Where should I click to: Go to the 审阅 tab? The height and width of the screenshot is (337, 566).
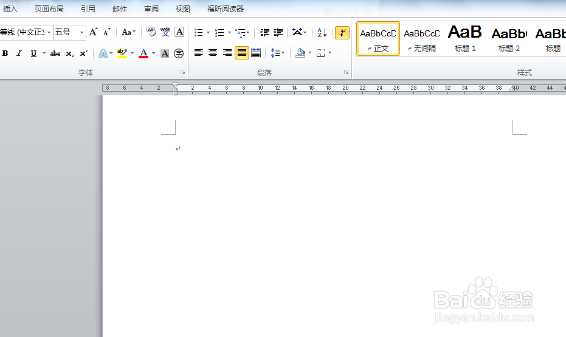[151, 9]
